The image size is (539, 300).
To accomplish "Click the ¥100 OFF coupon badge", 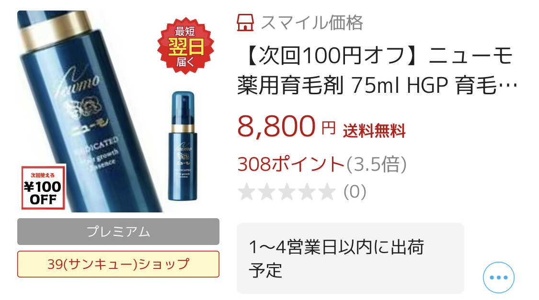I will tap(43, 188).
